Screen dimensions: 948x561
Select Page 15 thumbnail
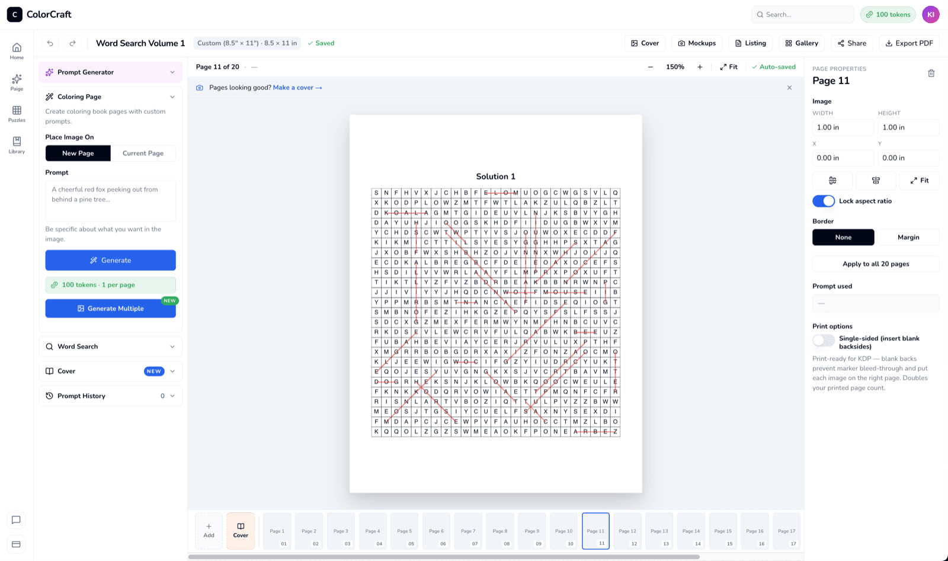tap(723, 531)
